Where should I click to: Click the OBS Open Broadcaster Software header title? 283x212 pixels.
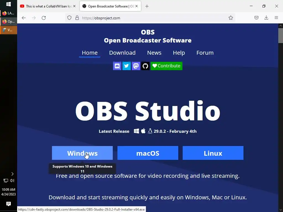point(148,36)
